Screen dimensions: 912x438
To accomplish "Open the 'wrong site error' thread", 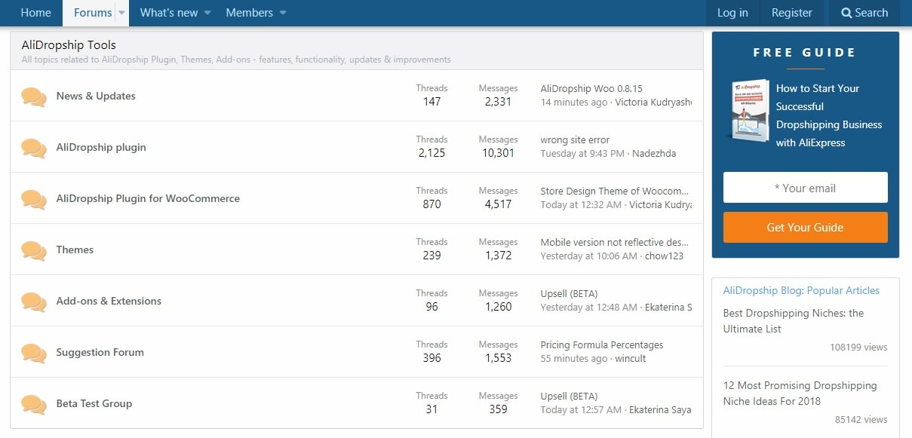I will (x=575, y=140).
